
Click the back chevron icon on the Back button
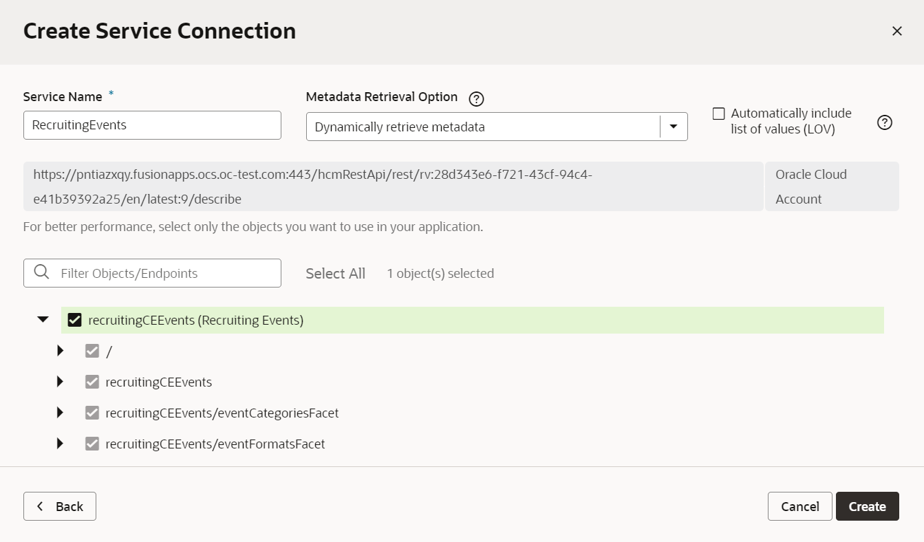[x=40, y=506]
